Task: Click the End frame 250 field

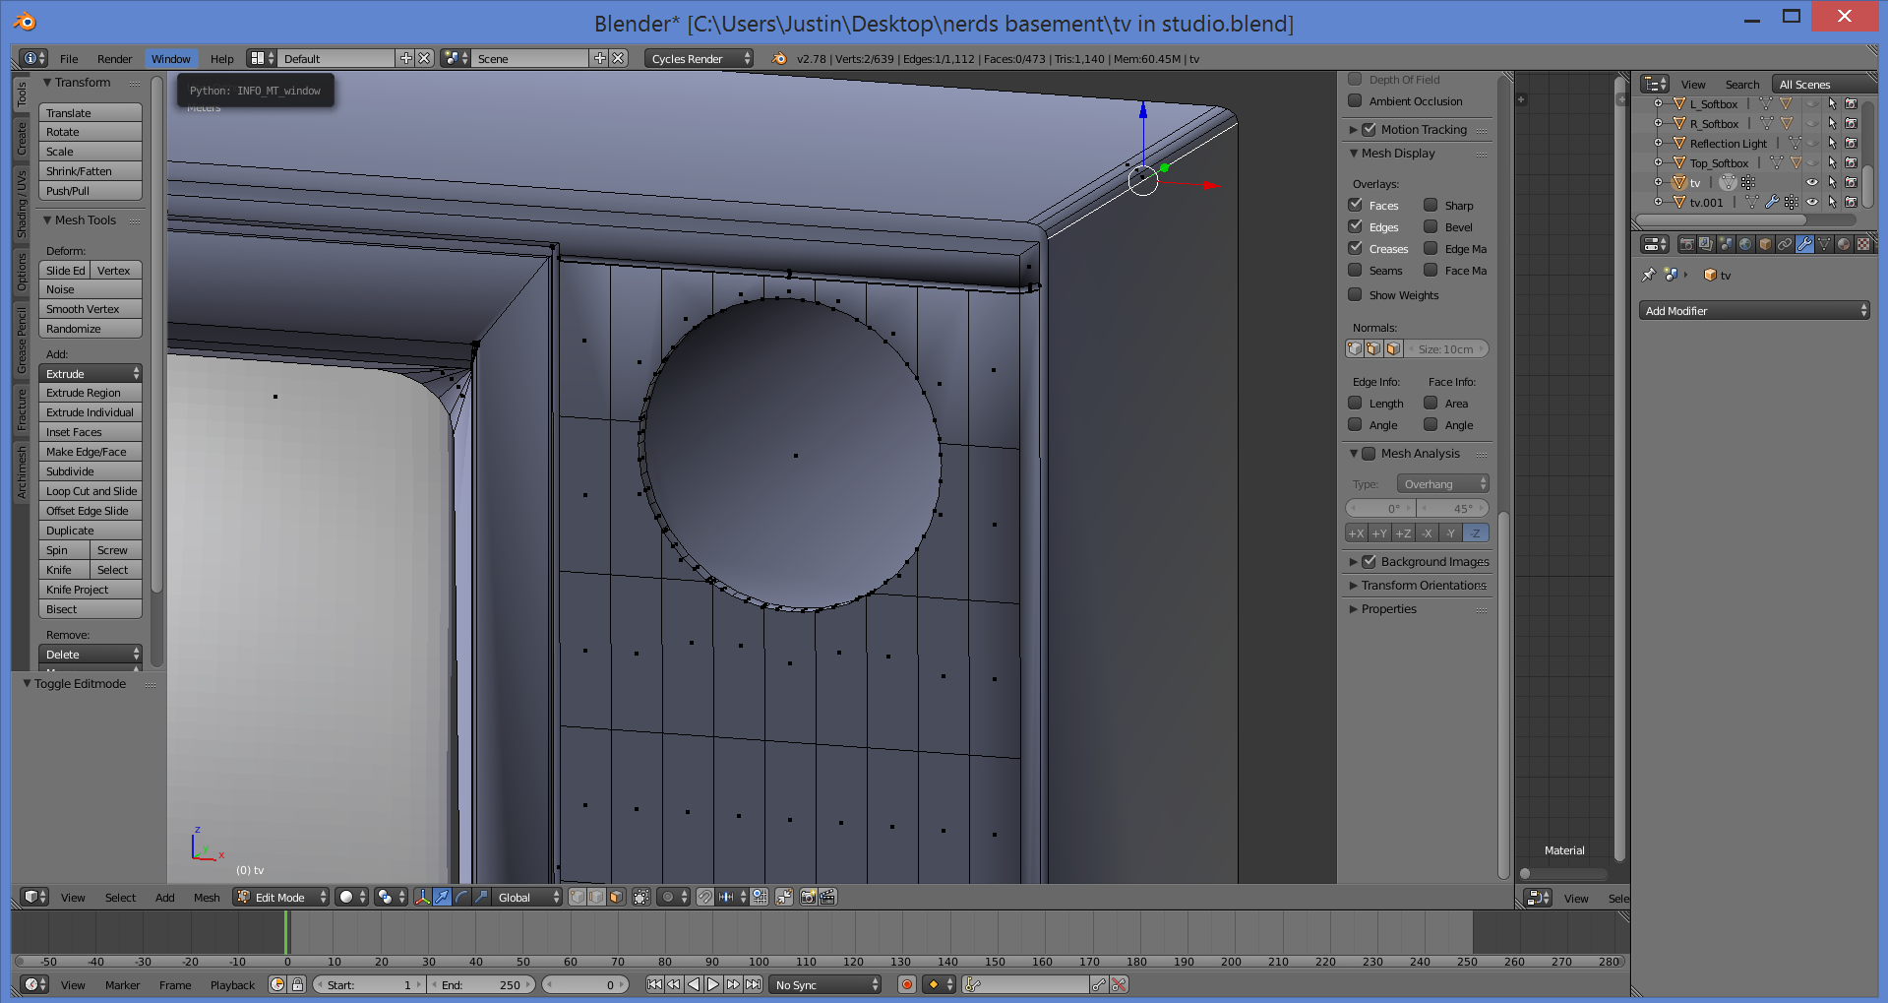Action: [481, 984]
